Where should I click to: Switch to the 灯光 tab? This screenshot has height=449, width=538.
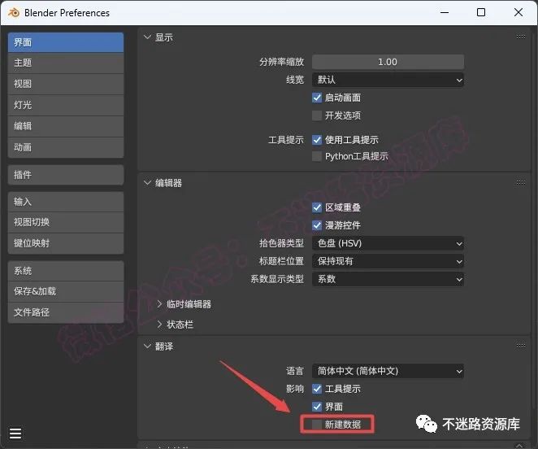coord(66,105)
